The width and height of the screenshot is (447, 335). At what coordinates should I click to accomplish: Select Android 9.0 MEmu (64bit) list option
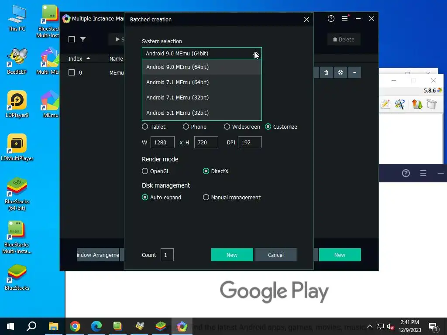[x=202, y=67]
